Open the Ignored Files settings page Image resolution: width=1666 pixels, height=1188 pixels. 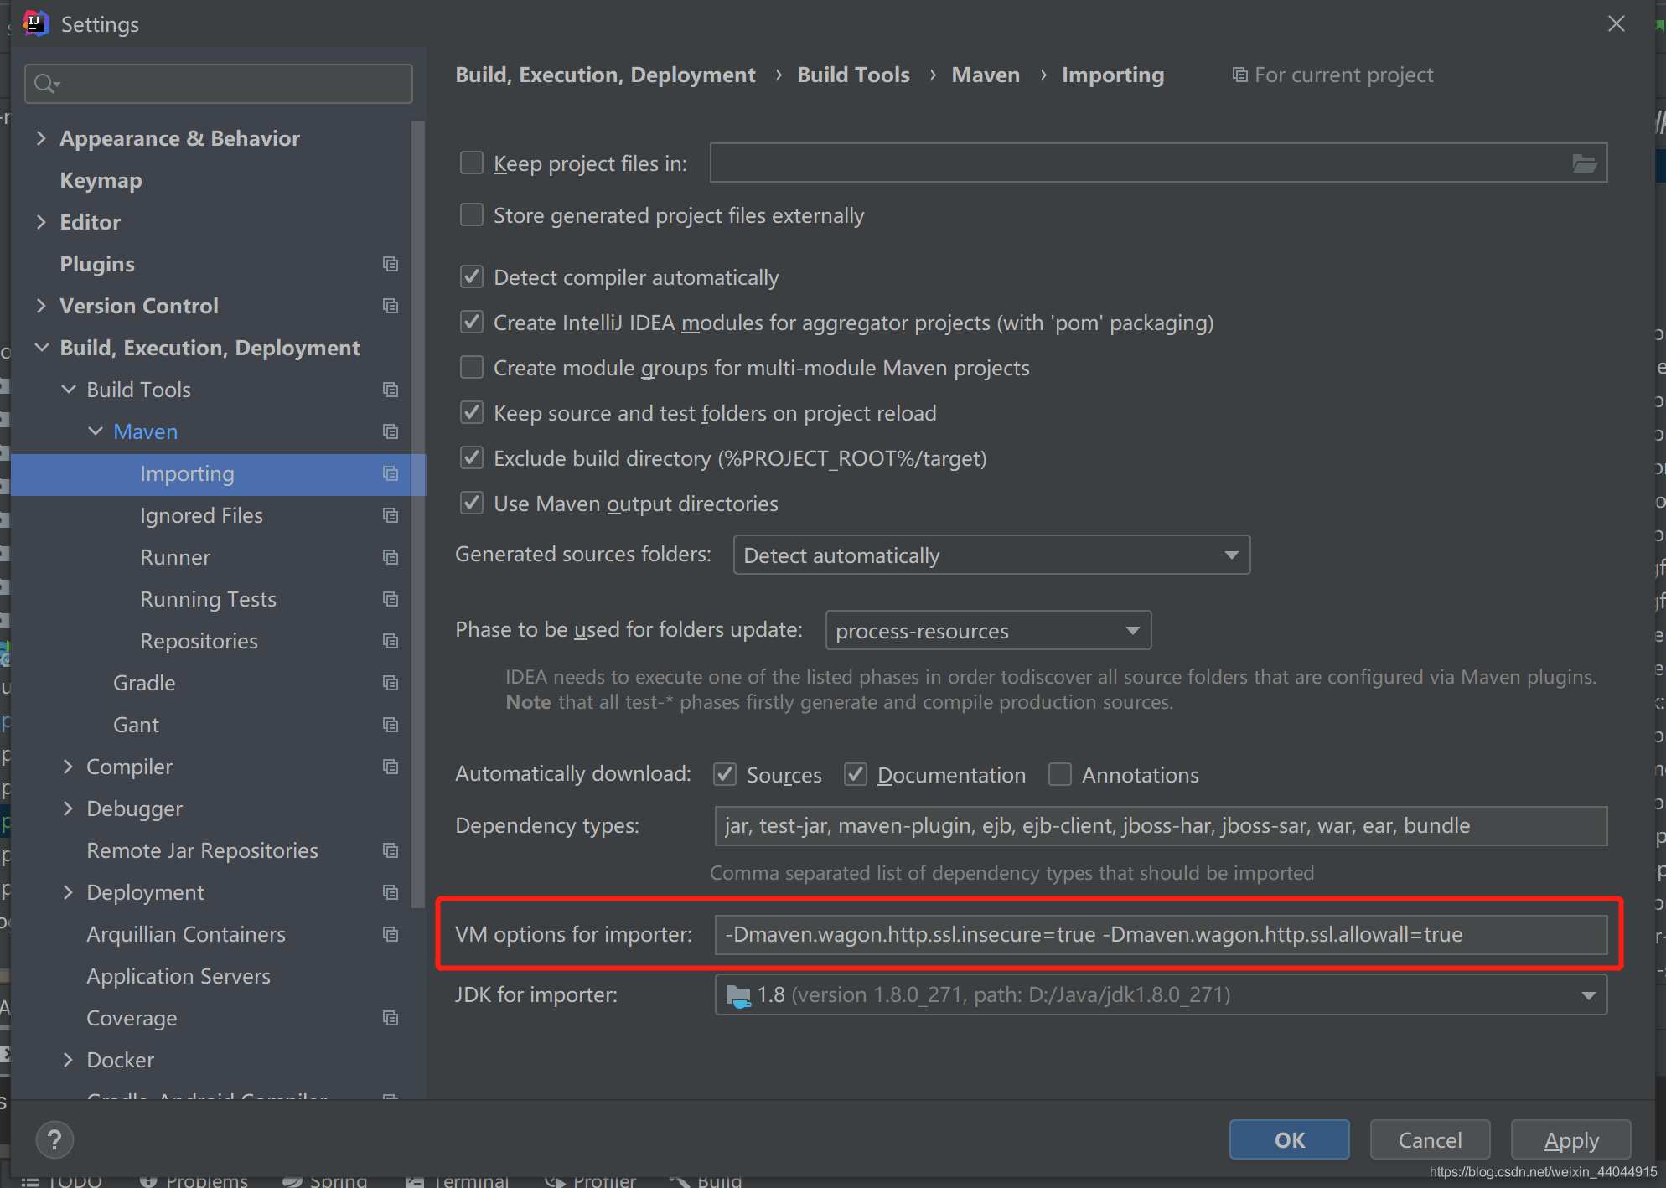(x=201, y=515)
